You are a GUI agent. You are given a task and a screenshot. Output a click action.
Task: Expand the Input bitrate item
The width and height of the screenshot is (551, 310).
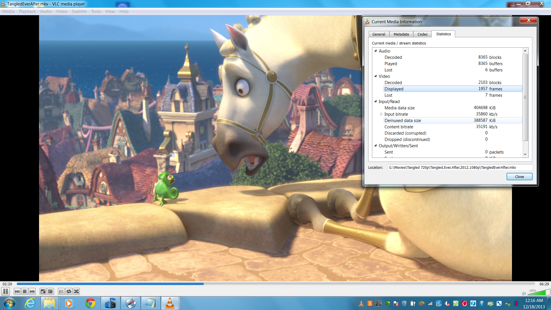[x=381, y=114]
